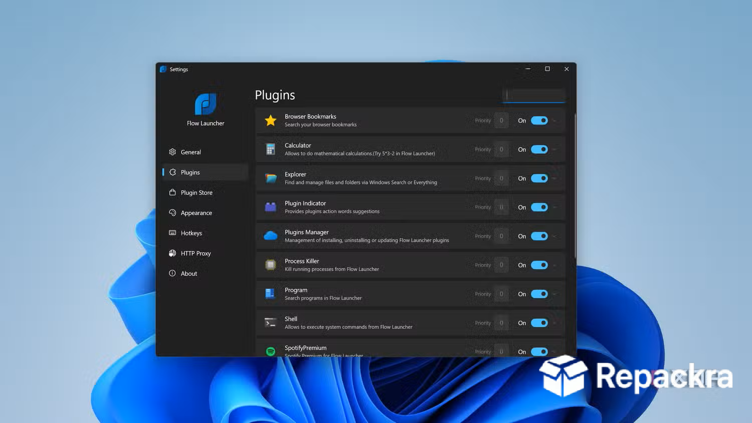This screenshot has width=752, height=423.
Task: Expand the Program row chevron
Action: tap(555, 294)
